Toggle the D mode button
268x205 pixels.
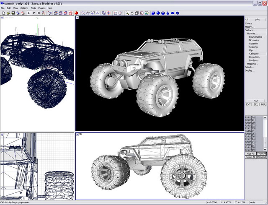click(x=39, y=13)
